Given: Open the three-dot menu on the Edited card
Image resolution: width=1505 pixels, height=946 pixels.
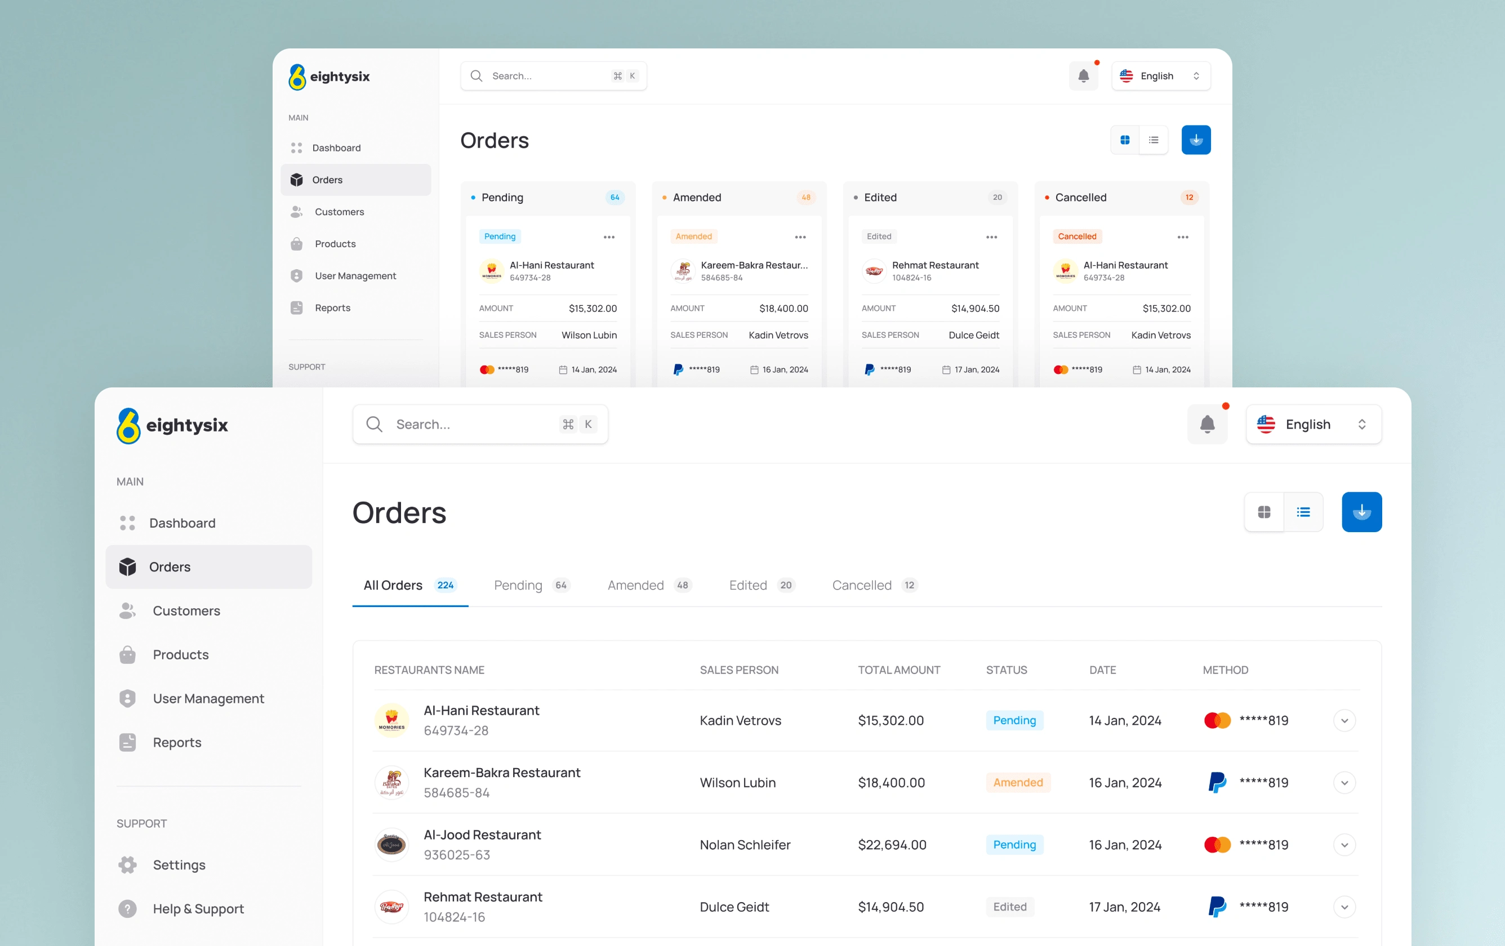Looking at the screenshot, I should (x=991, y=237).
